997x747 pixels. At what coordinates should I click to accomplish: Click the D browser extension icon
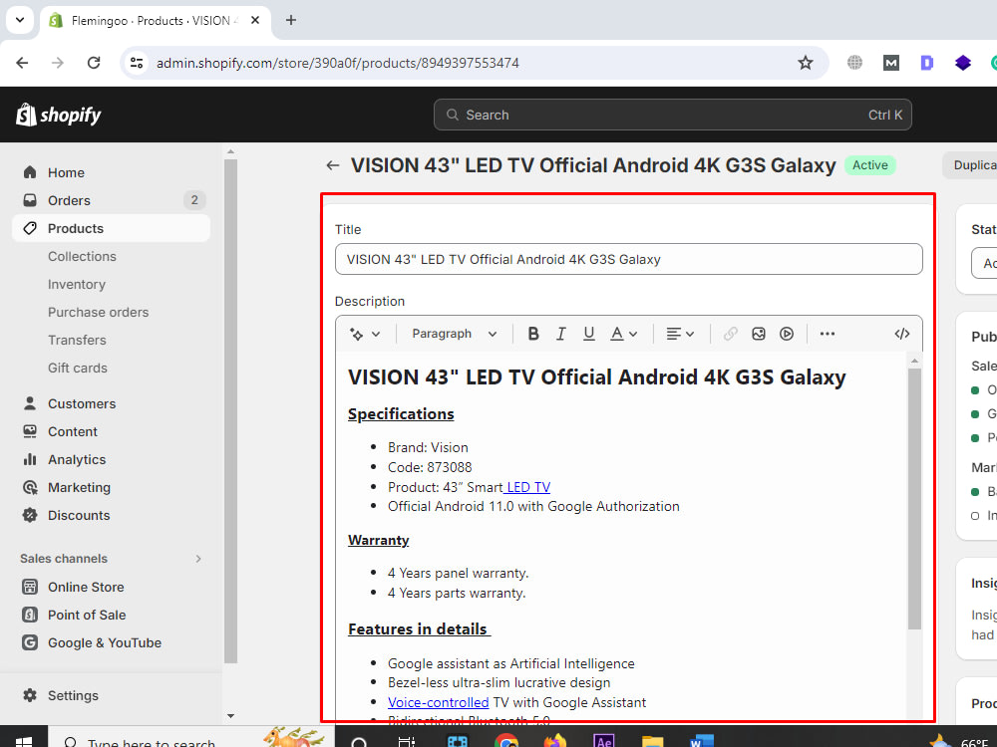pos(926,62)
